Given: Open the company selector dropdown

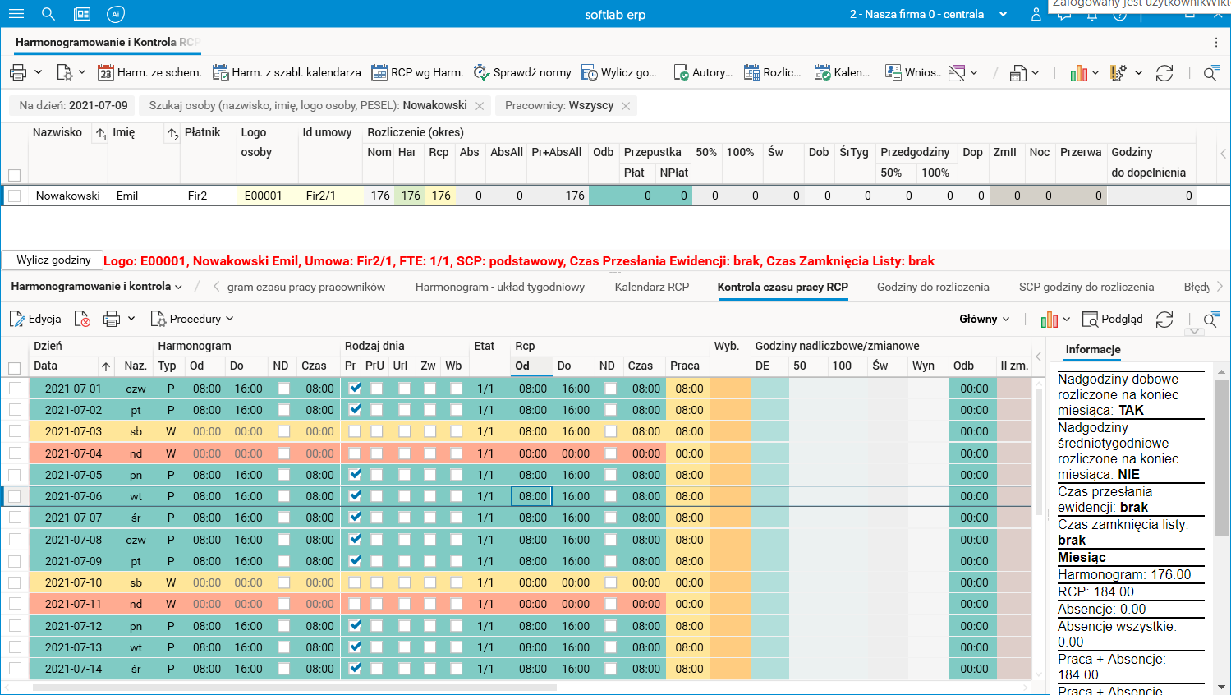Looking at the screenshot, I should click(x=1003, y=14).
